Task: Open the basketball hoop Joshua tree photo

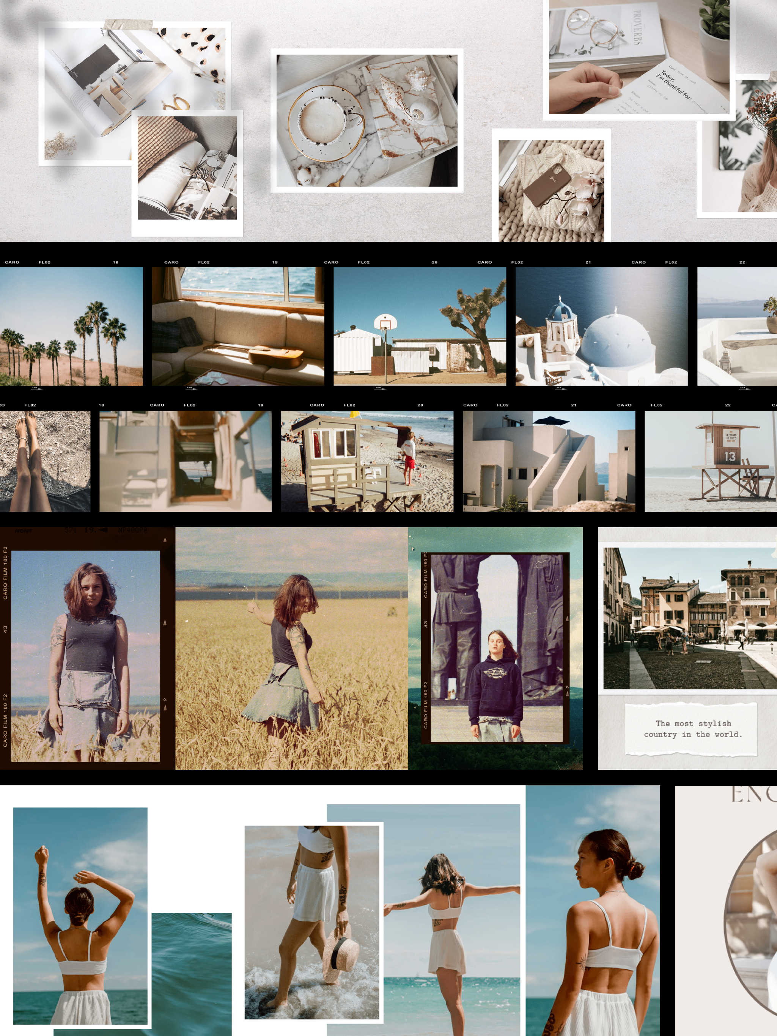Action: click(420, 326)
